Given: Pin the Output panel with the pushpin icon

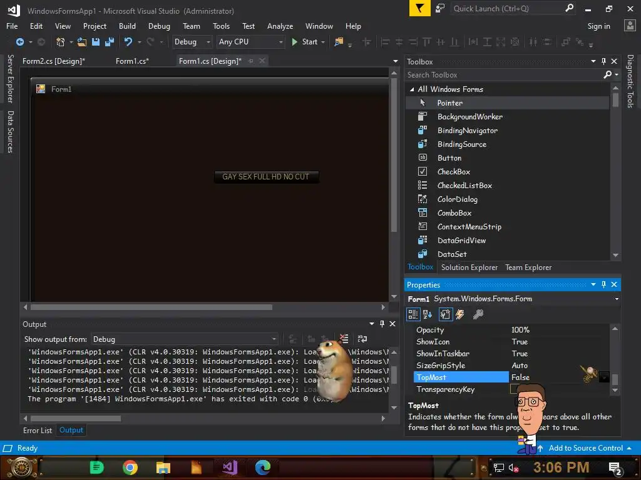Looking at the screenshot, I should (x=382, y=324).
